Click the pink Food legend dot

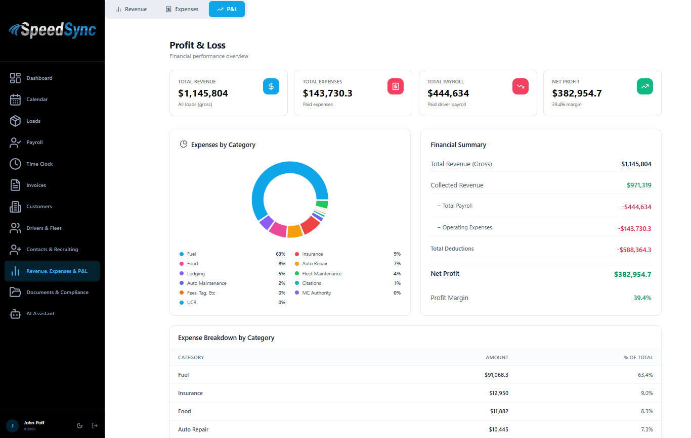point(182,264)
